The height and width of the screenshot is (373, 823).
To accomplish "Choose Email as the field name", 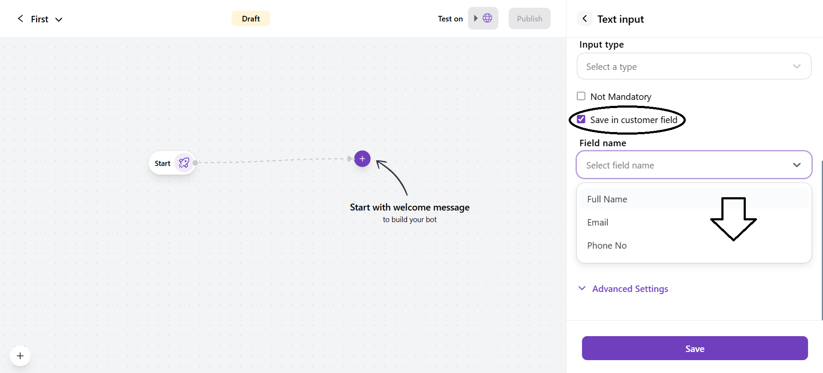I will pos(597,222).
